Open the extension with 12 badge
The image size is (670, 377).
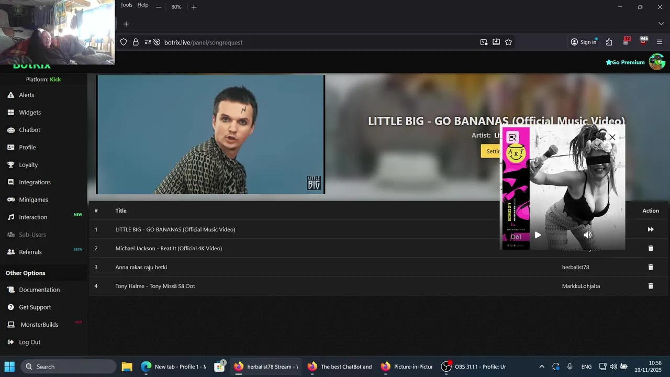click(627, 42)
